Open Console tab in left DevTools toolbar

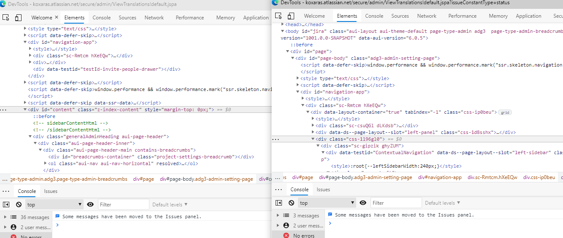pos(102,18)
